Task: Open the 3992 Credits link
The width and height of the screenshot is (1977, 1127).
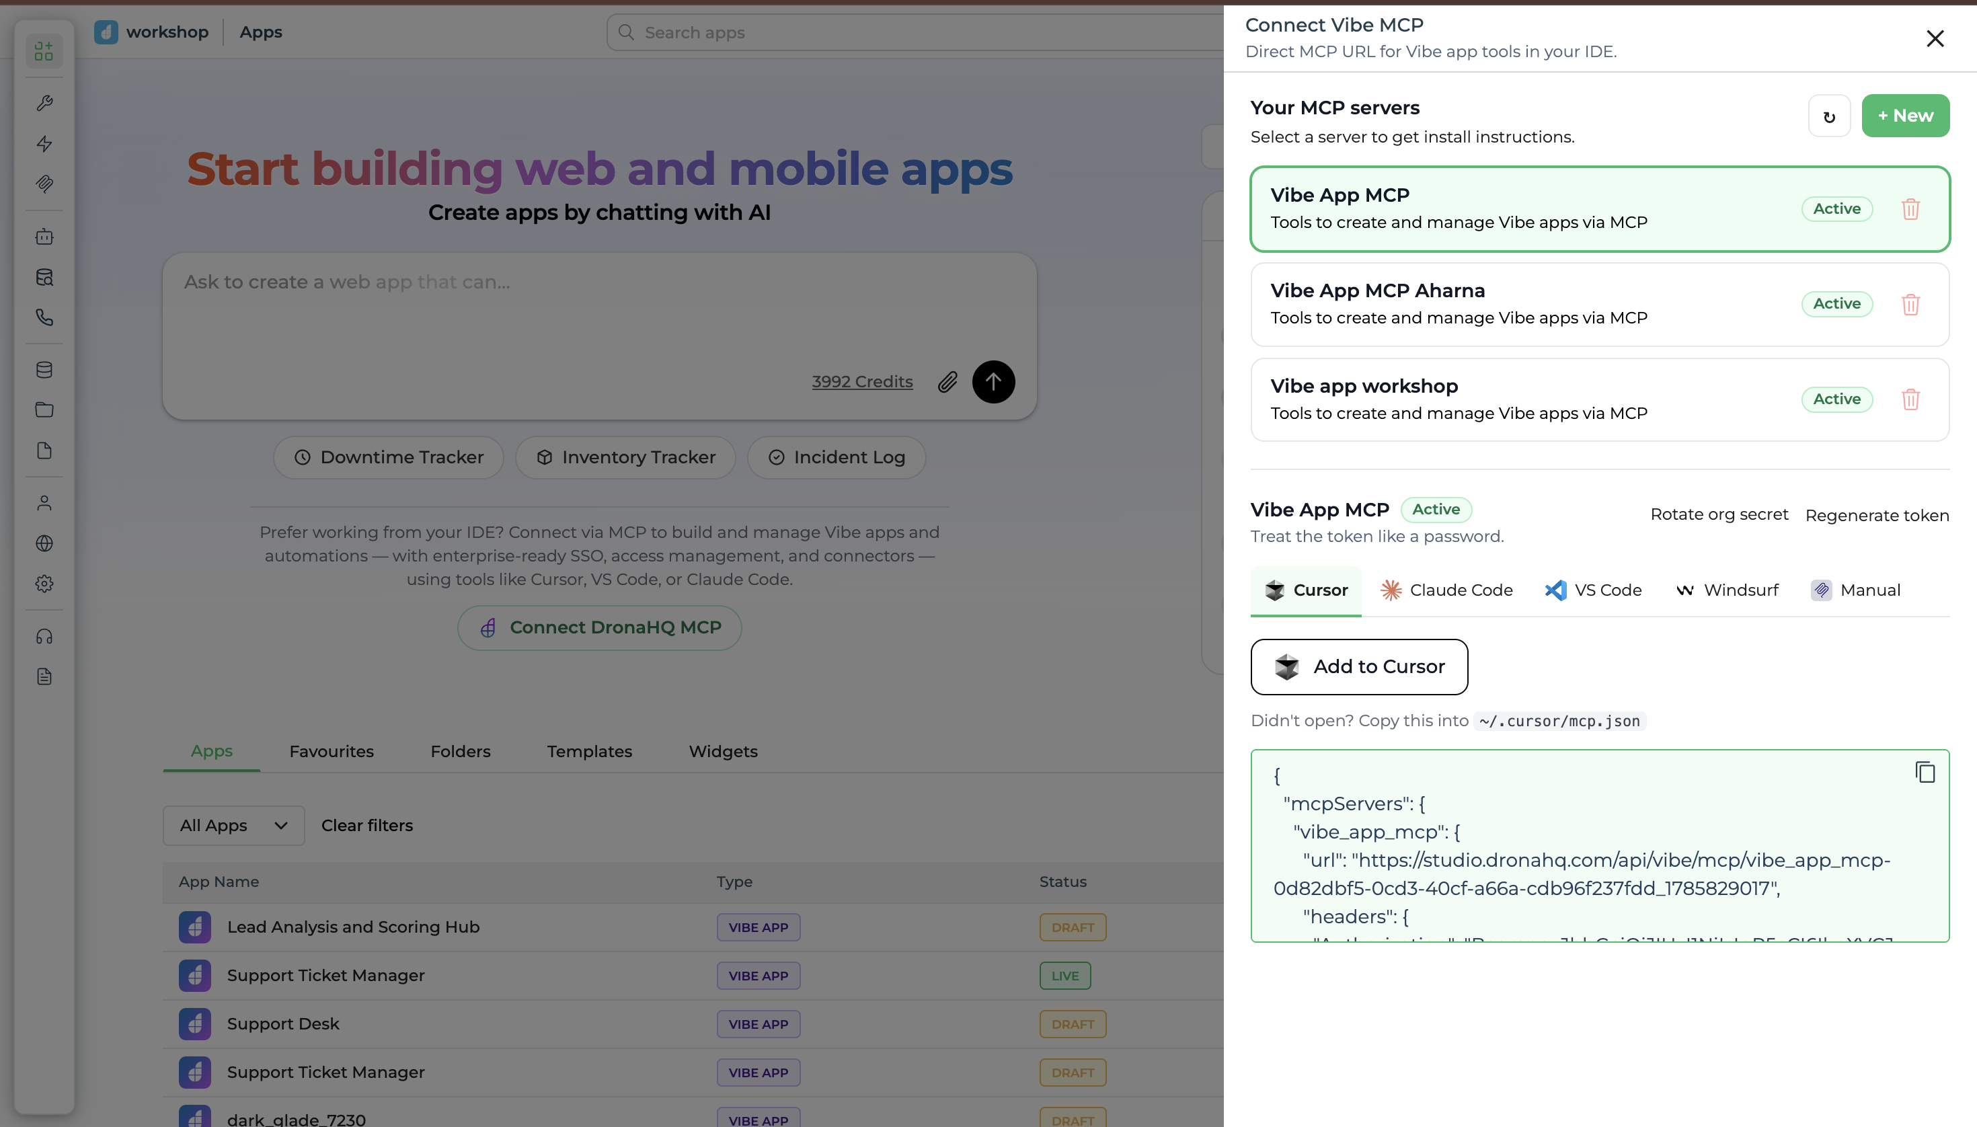Action: click(861, 381)
